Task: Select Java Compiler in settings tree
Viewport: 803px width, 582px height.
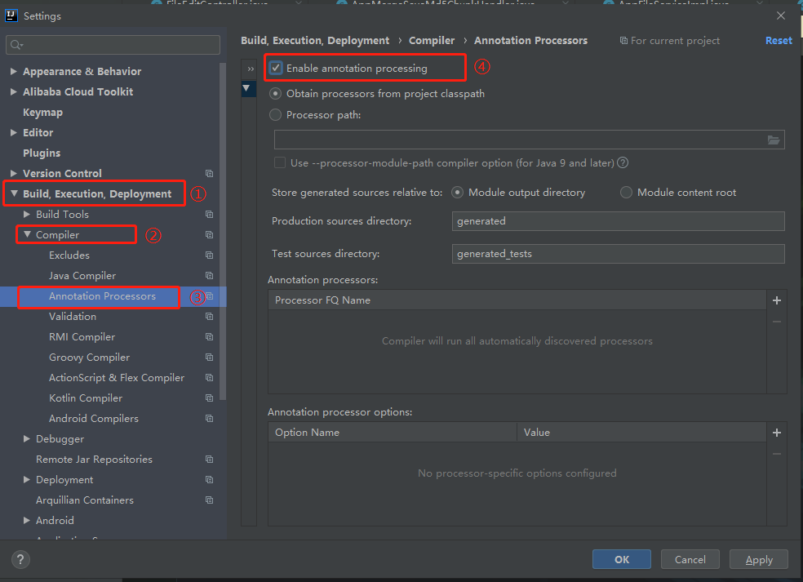Action: [82, 276]
